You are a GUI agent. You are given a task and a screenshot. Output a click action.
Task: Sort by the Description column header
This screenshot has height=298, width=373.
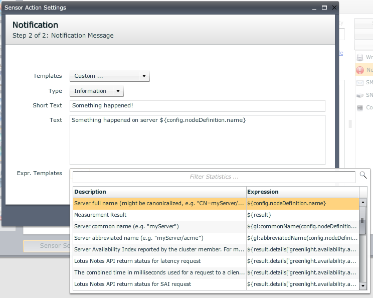160,192
